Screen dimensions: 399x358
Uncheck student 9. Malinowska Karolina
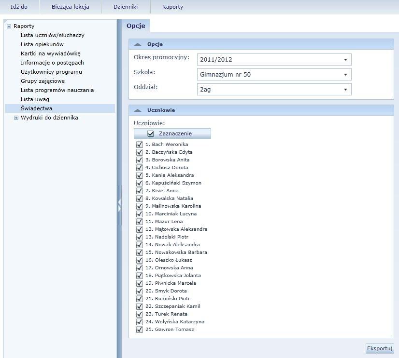[x=140, y=206]
